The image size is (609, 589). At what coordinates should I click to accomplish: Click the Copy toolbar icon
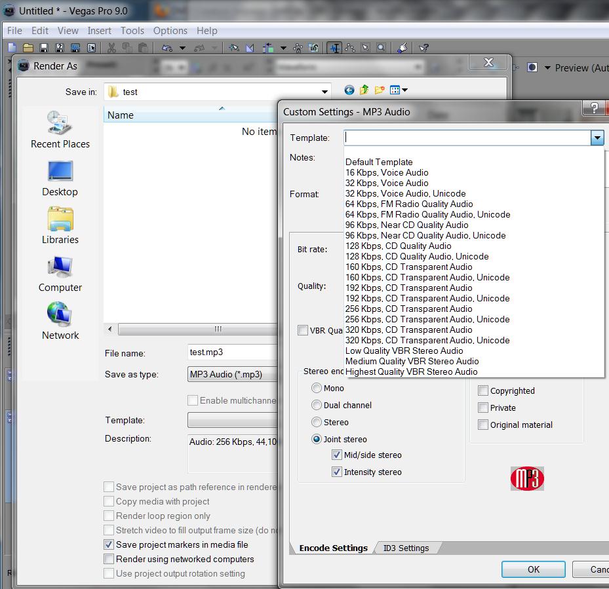tap(127, 48)
